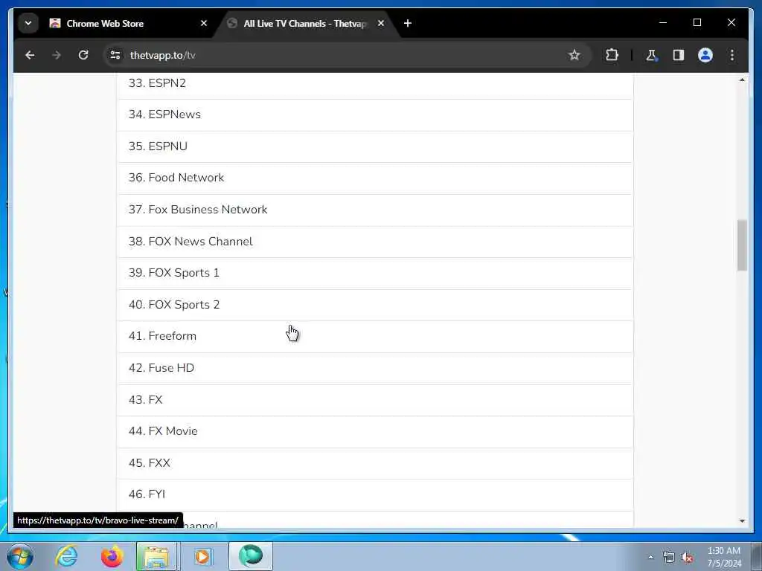
Task: Open the Chrome profile avatar
Action: tap(705, 55)
